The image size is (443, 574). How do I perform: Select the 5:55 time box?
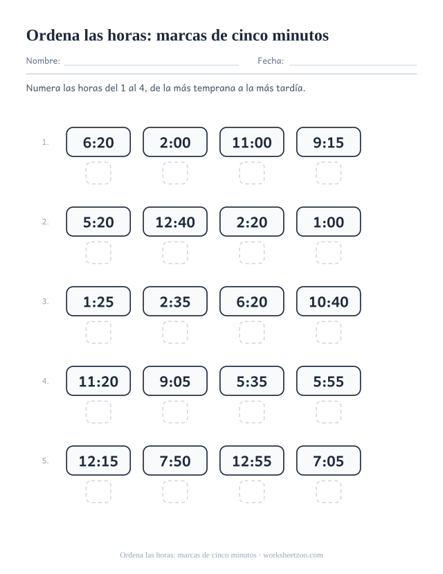click(329, 381)
